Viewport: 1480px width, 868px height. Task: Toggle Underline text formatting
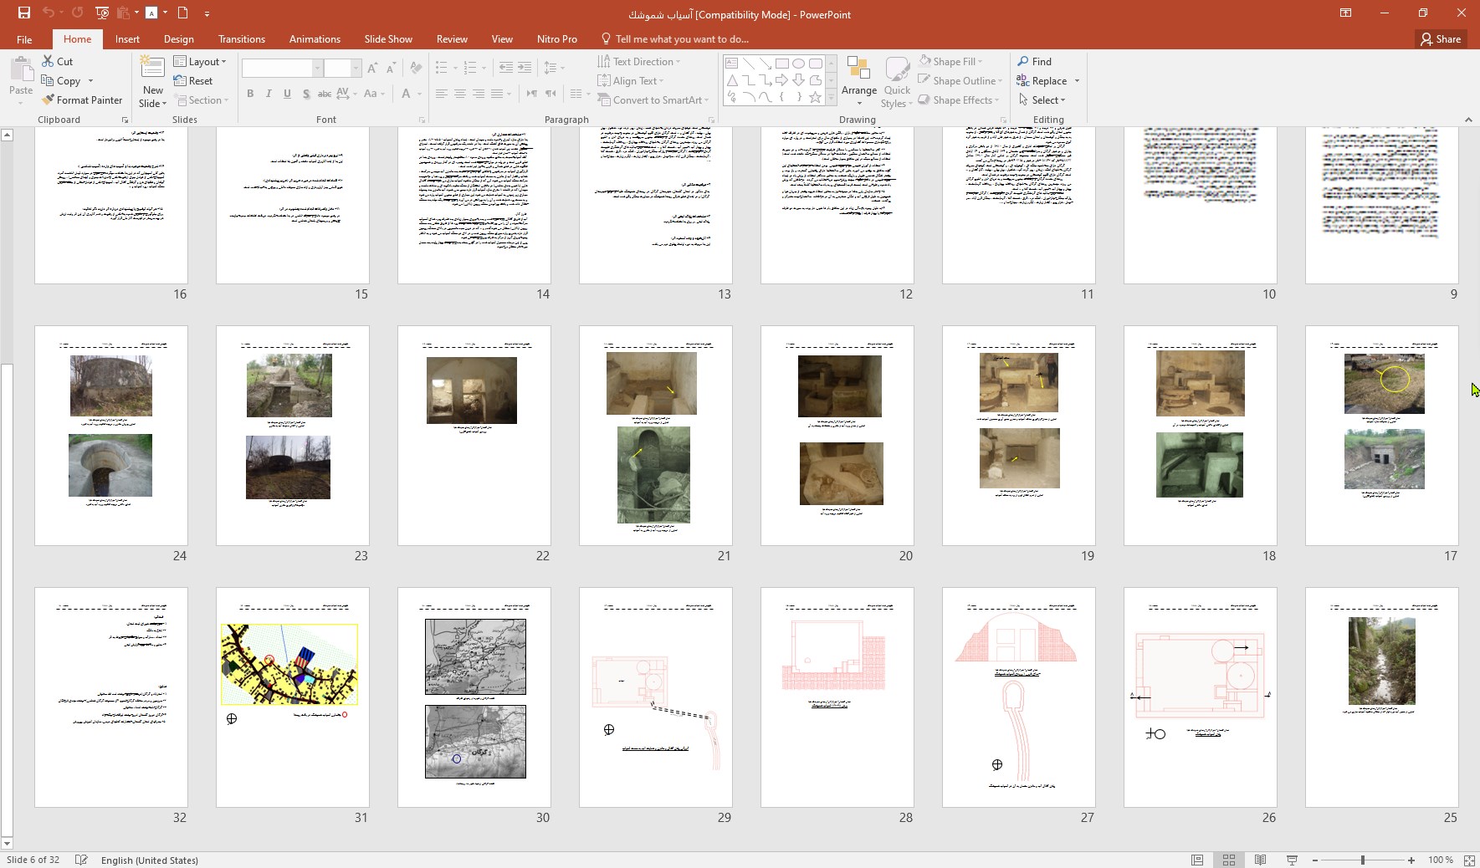(x=287, y=94)
